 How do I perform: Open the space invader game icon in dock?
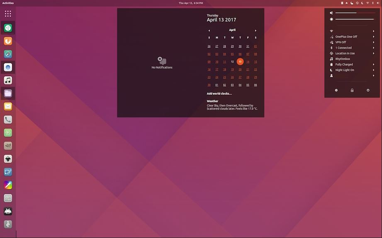(x=8, y=211)
